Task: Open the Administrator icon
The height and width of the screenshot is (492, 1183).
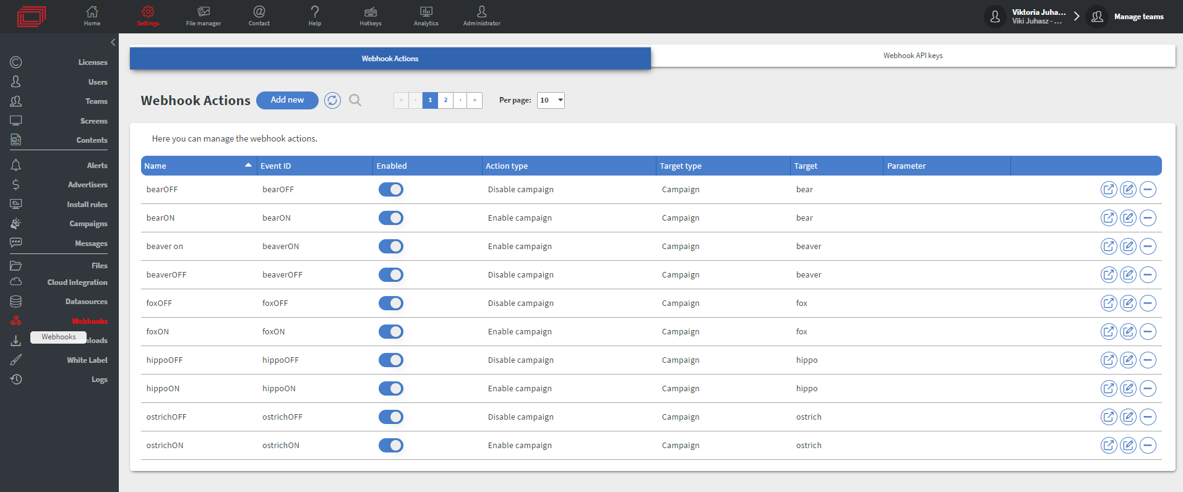Action: click(482, 12)
